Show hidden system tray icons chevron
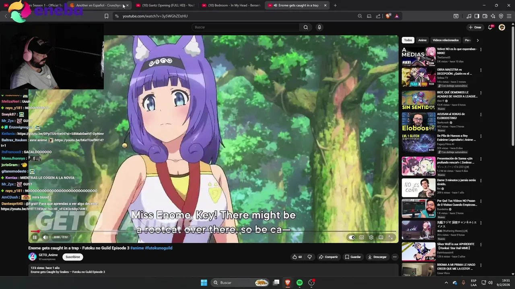 point(446,283)
